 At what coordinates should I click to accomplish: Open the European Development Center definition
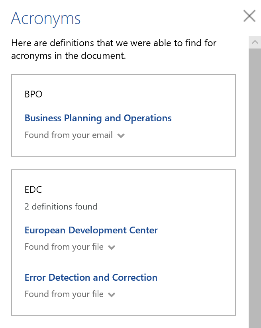click(x=91, y=230)
